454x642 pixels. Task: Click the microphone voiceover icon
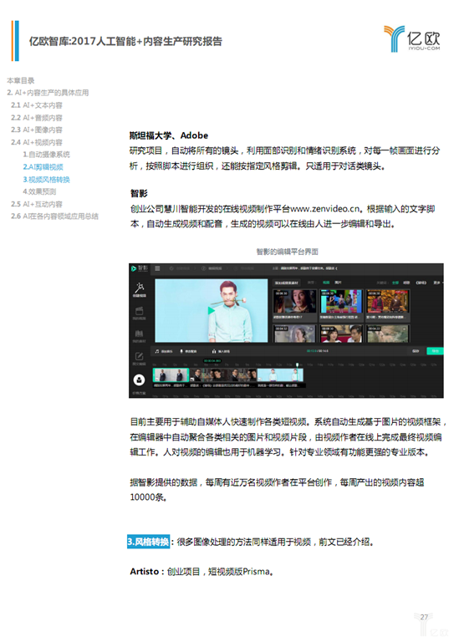[181, 351]
